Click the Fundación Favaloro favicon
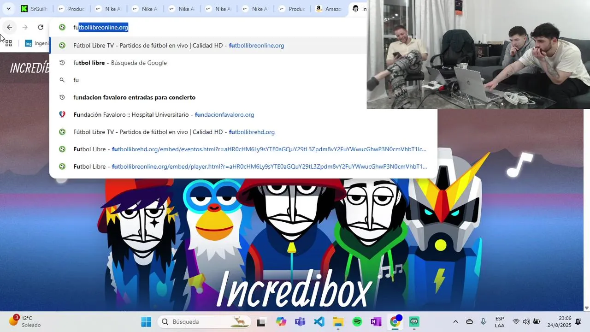 (62, 114)
